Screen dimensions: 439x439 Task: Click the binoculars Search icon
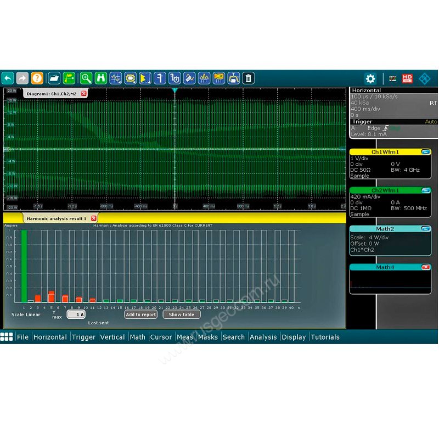(x=101, y=78)
